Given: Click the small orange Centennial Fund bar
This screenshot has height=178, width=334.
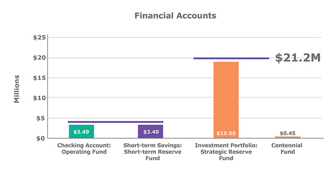Looking at the screenshot, I should tap(287, 137).
